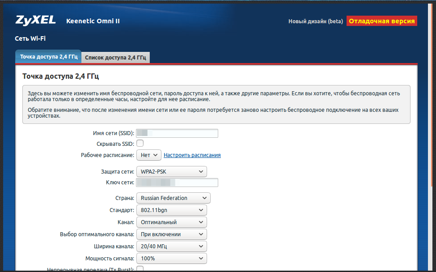Open the Точка доступа 2,4 ГГц tab
Screen dimensions: 436x272
[x=48, y=57]
